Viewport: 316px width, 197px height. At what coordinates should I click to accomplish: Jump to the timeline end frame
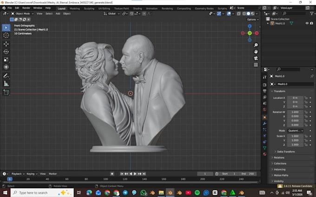[144, 174]
